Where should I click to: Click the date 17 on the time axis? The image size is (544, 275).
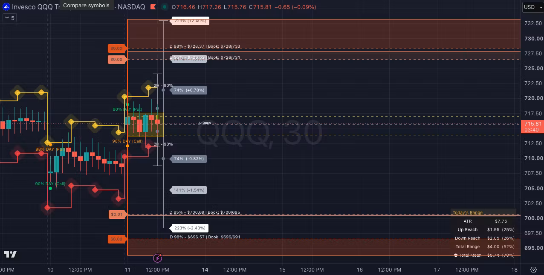point(437,269)
